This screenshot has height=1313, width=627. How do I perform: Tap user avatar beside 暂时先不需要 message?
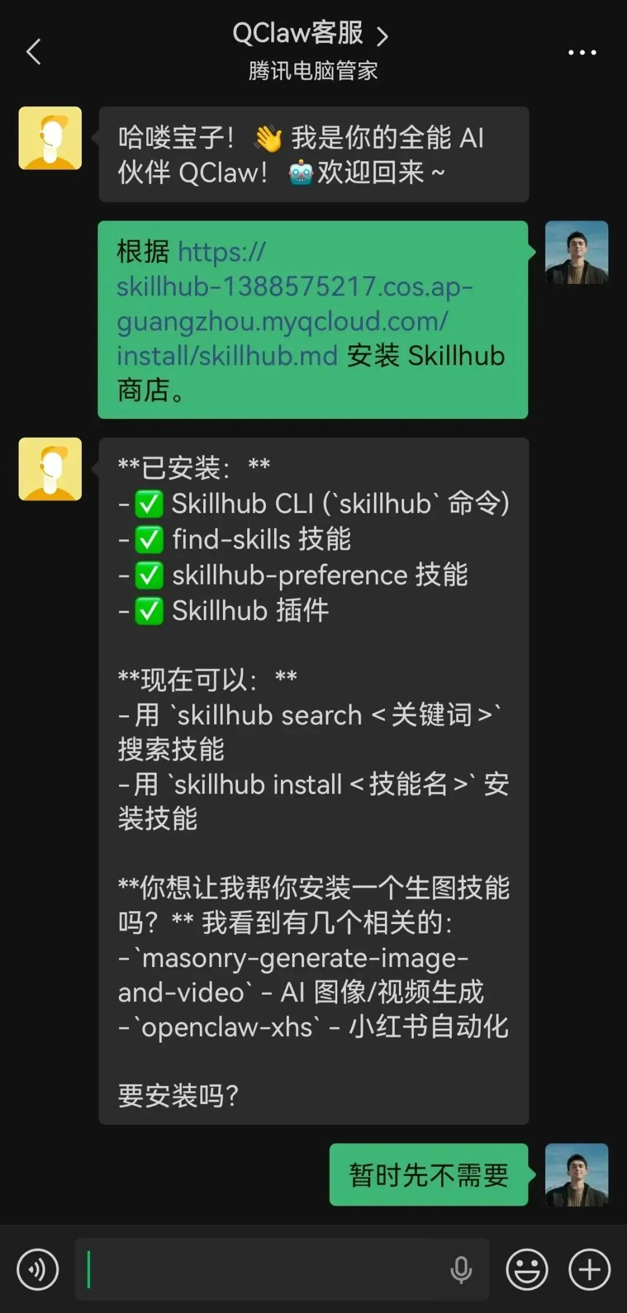(576, 1175)
